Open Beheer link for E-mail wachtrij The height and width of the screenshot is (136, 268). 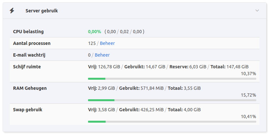pos(102,55)
